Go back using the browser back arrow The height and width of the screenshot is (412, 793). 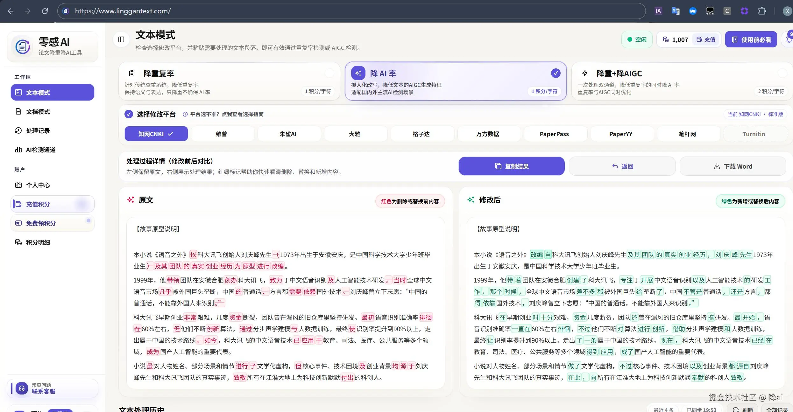click(11, 11)
